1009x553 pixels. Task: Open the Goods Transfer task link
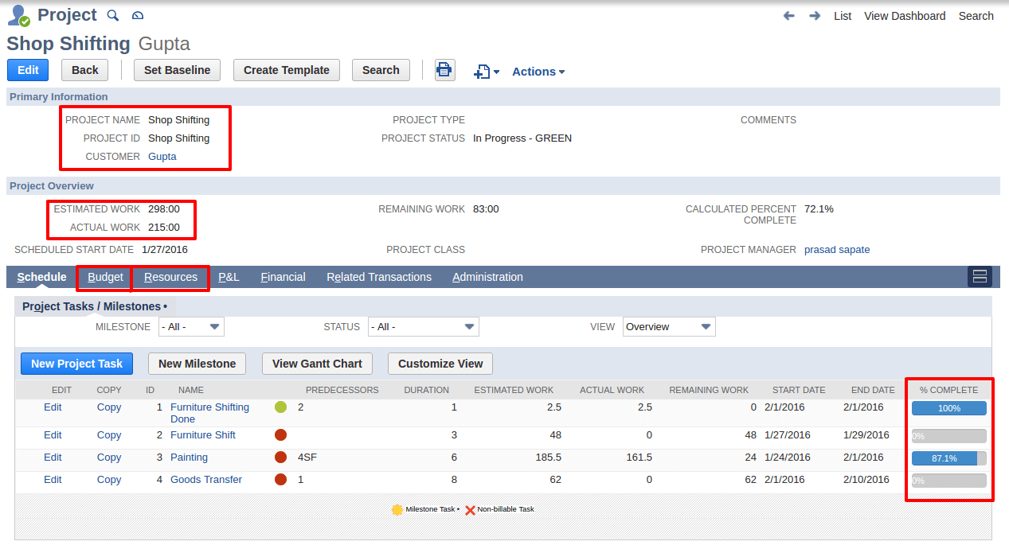(x=206, y=480)
